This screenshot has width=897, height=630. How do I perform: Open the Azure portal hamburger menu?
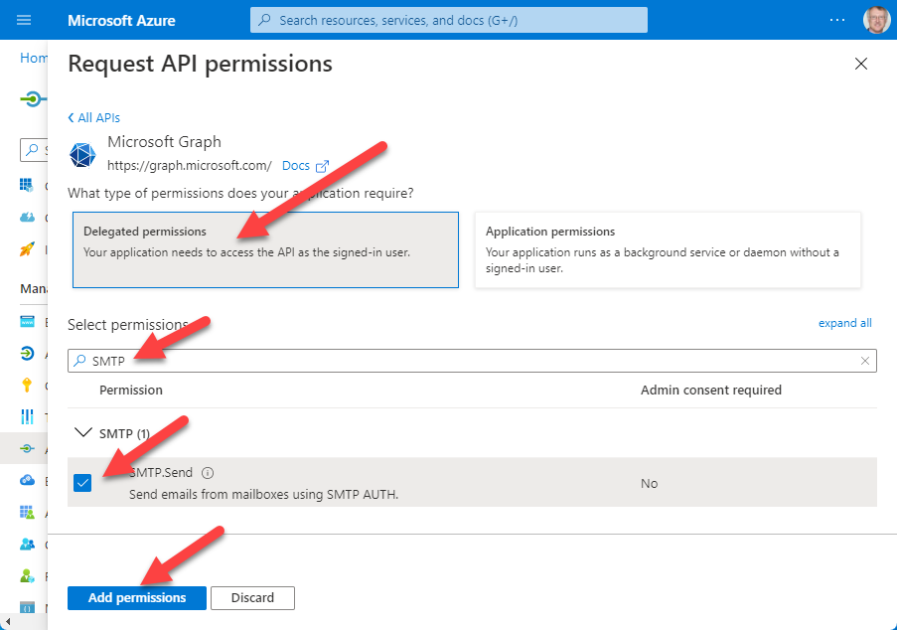pyautogui.click(x=24, y=20)
